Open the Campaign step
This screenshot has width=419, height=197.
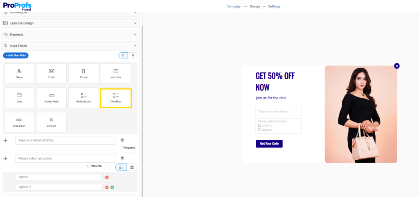point(234,7)
